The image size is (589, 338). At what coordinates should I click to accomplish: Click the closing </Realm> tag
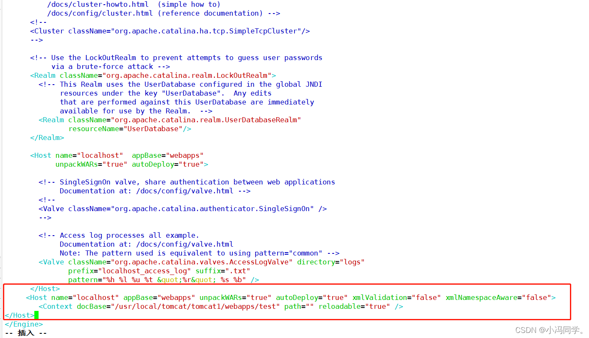[47, 137]
